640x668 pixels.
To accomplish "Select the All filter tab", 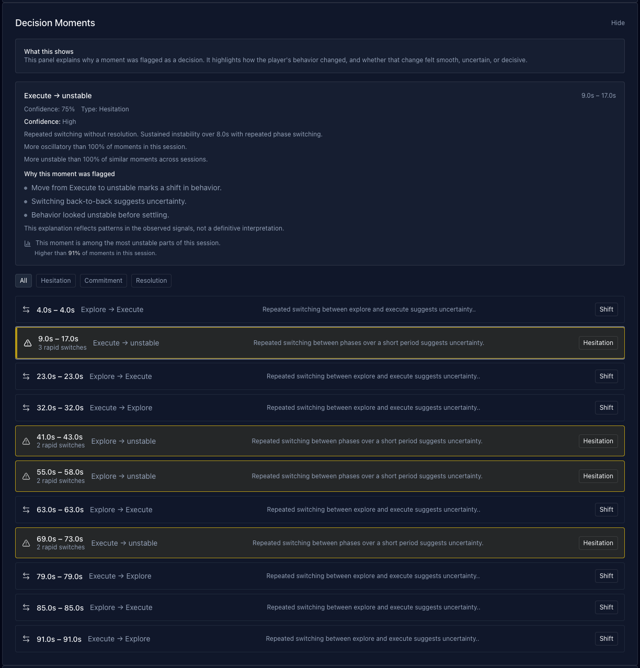I will 24,281.
